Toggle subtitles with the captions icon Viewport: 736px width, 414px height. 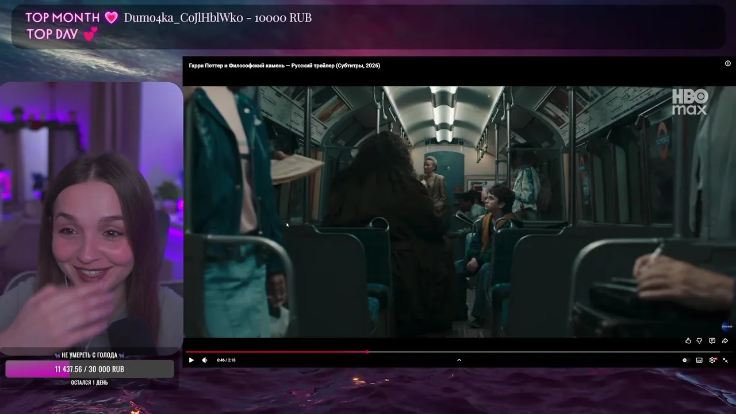[699, 360]
